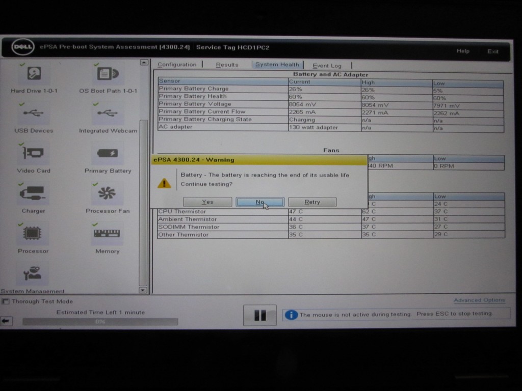
Task: Click the Sensor column header in battery table
Action: pyautogui.click(x=223, y=81)
